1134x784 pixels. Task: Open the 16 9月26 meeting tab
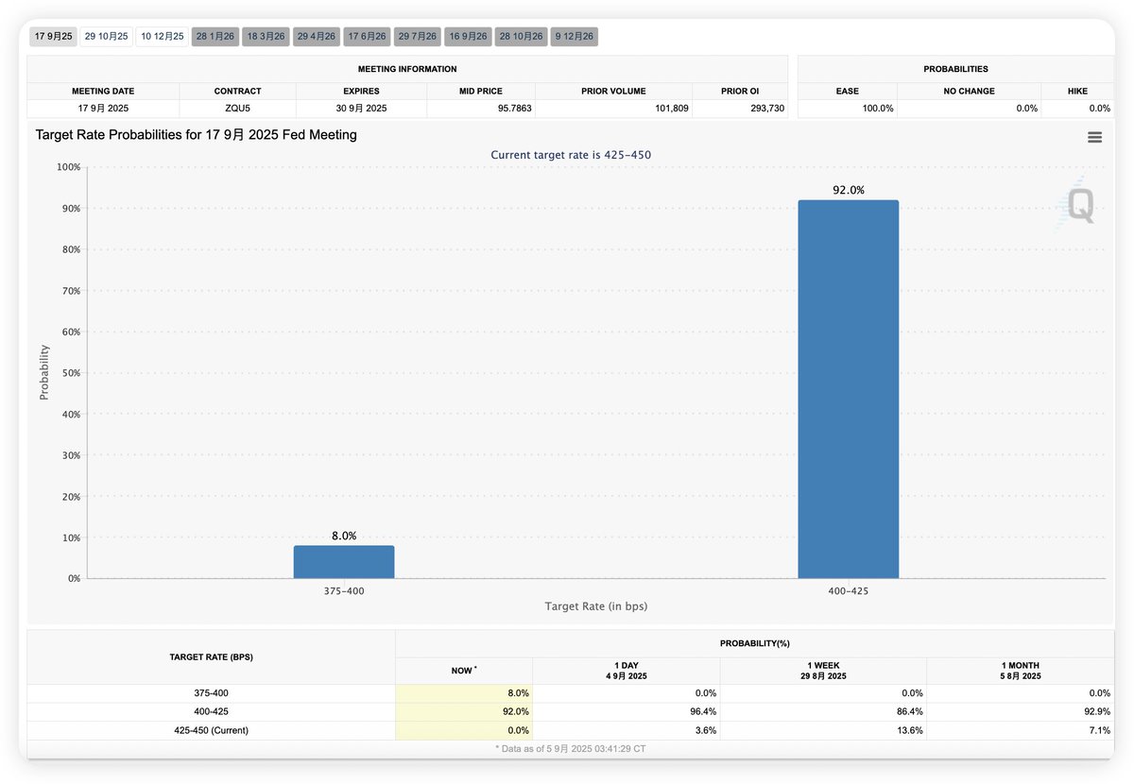click(x=468, y=36)
